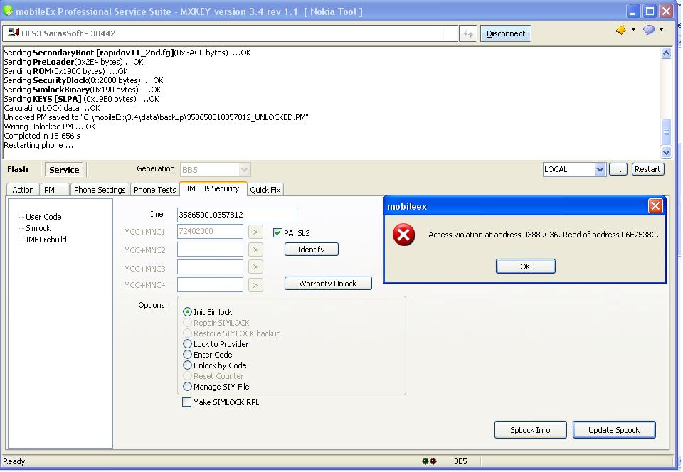Toggle the PA_SL2 checkbox
683x472 pixels.
(x=277, y=232)
